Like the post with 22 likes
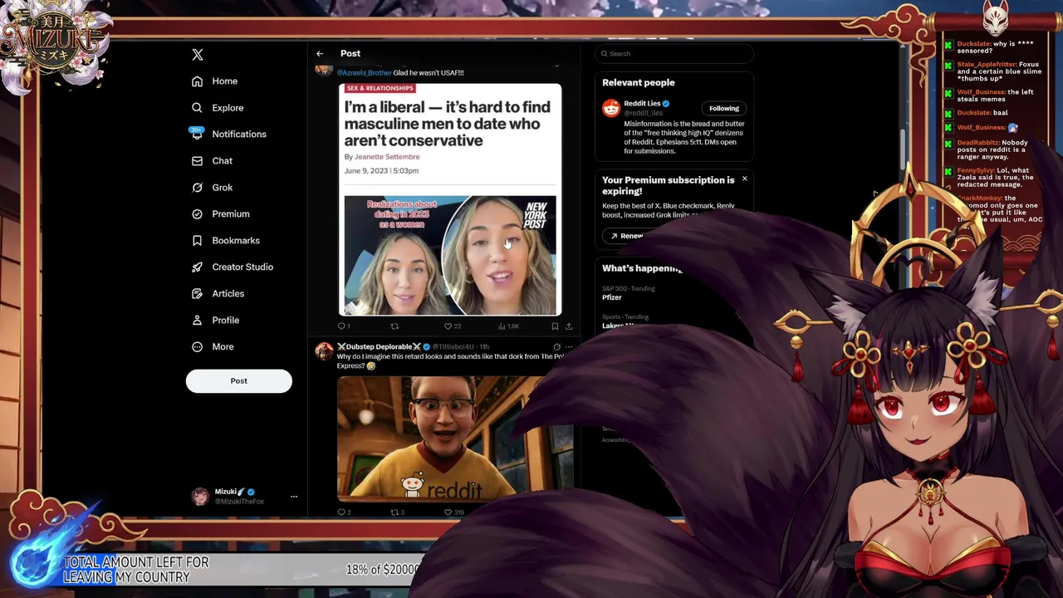 [x=453, y=326]
